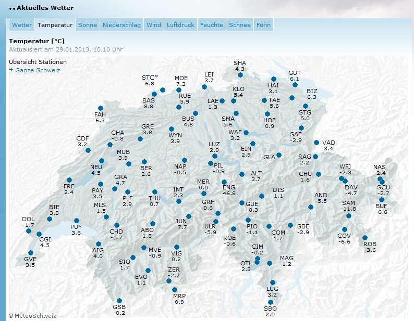The width and height of the screenshot is (414, 321).
Task: Open the Wind tab
Action: pos(154,25)
